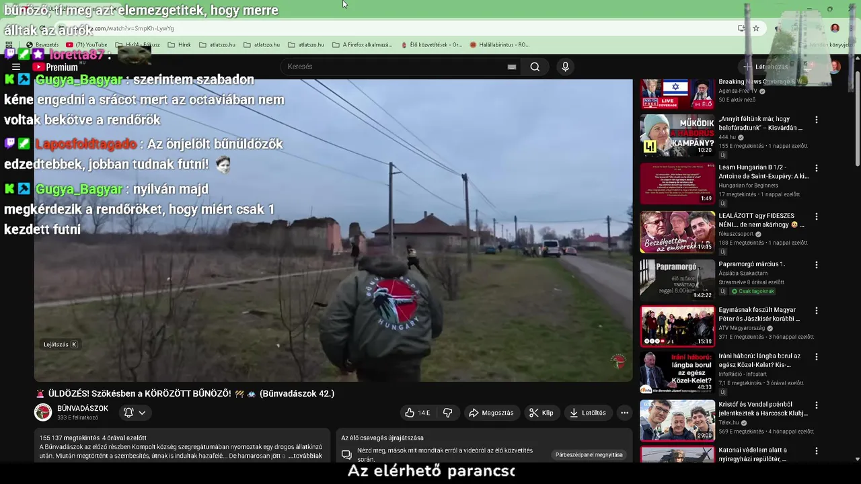Open title Iráni háború: lángba borul

click(x=759, y=360)
